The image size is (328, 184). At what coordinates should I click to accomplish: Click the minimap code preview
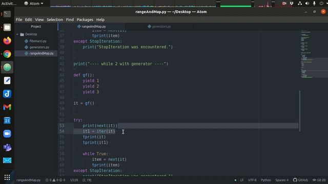314,54
